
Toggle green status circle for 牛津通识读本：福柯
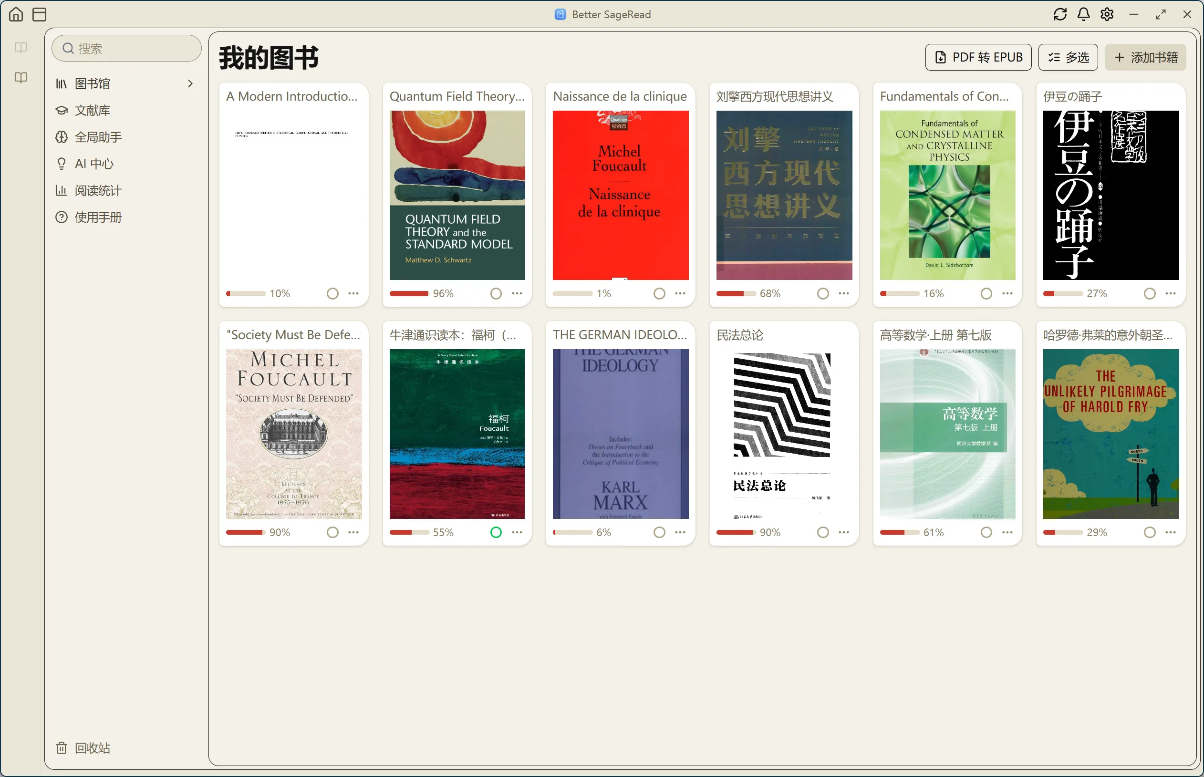tap(496, 532)
